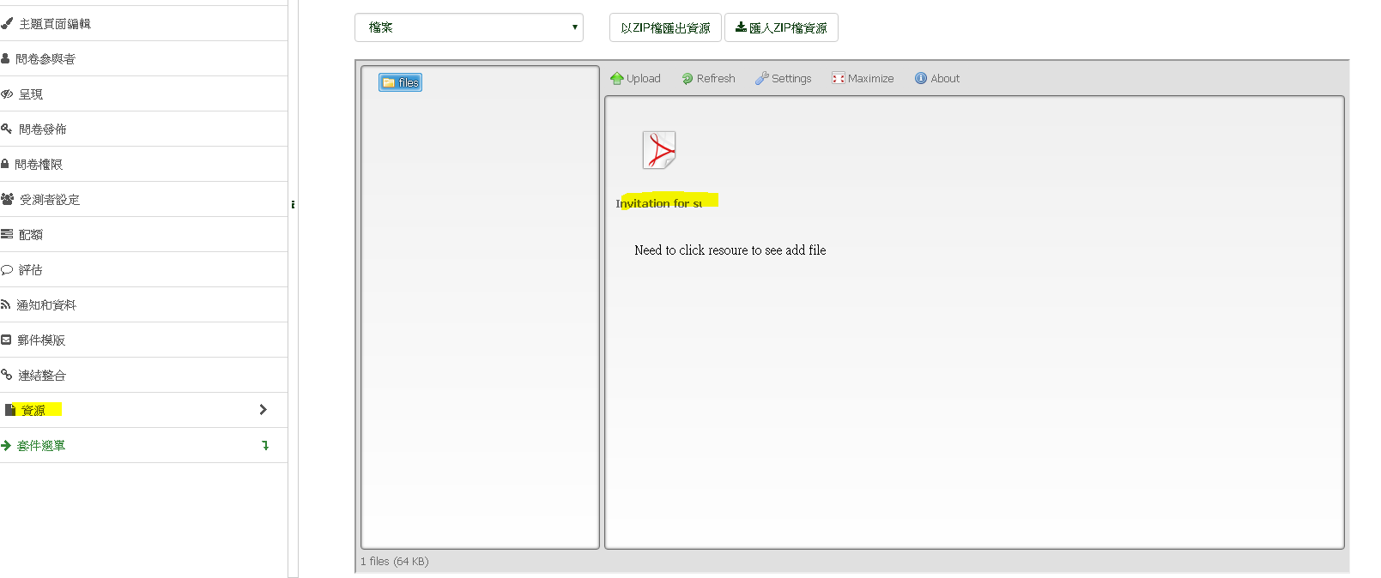
Task: Expand the 套件選單 green arrow
Action: (265, 446)
